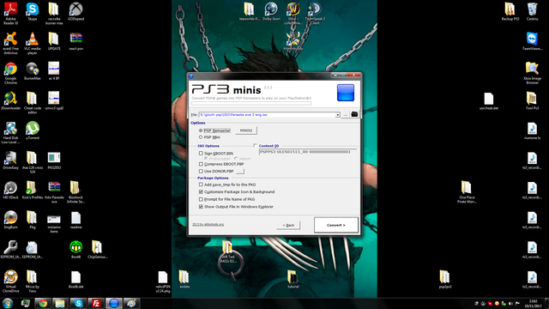The width and height of the screenshot is (549, 309).
Task: Enable Use DONOR.PBP checkbox
Action: (201, 172)
